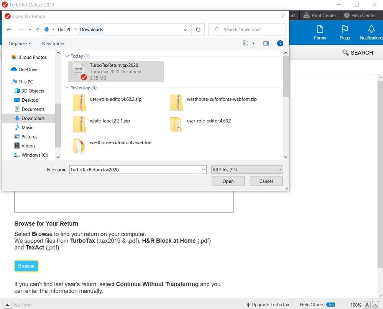Screen dimensions: 383x309
Task: Click the Open button
Action: tap(228, 181)
